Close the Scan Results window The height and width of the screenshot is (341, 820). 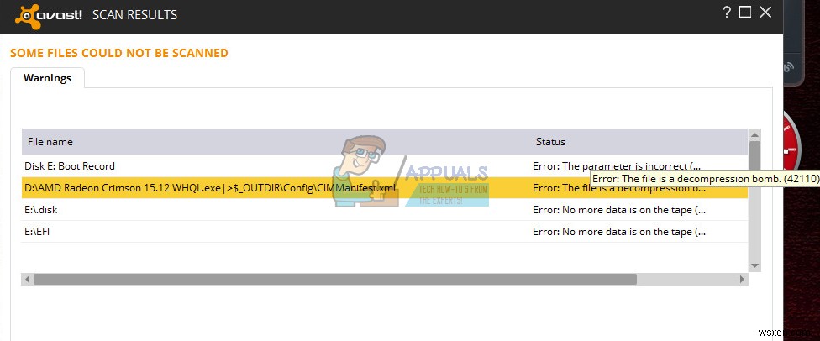(x=765, y=13)
